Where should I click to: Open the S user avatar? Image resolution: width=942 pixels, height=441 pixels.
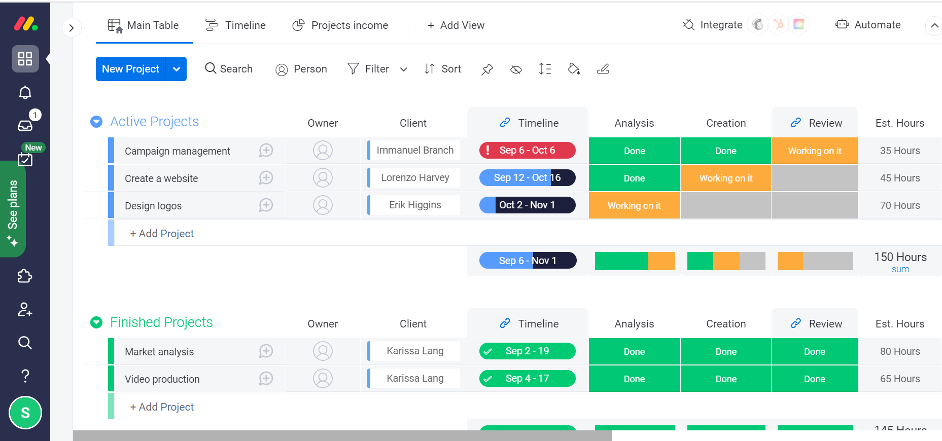[25, 413]
